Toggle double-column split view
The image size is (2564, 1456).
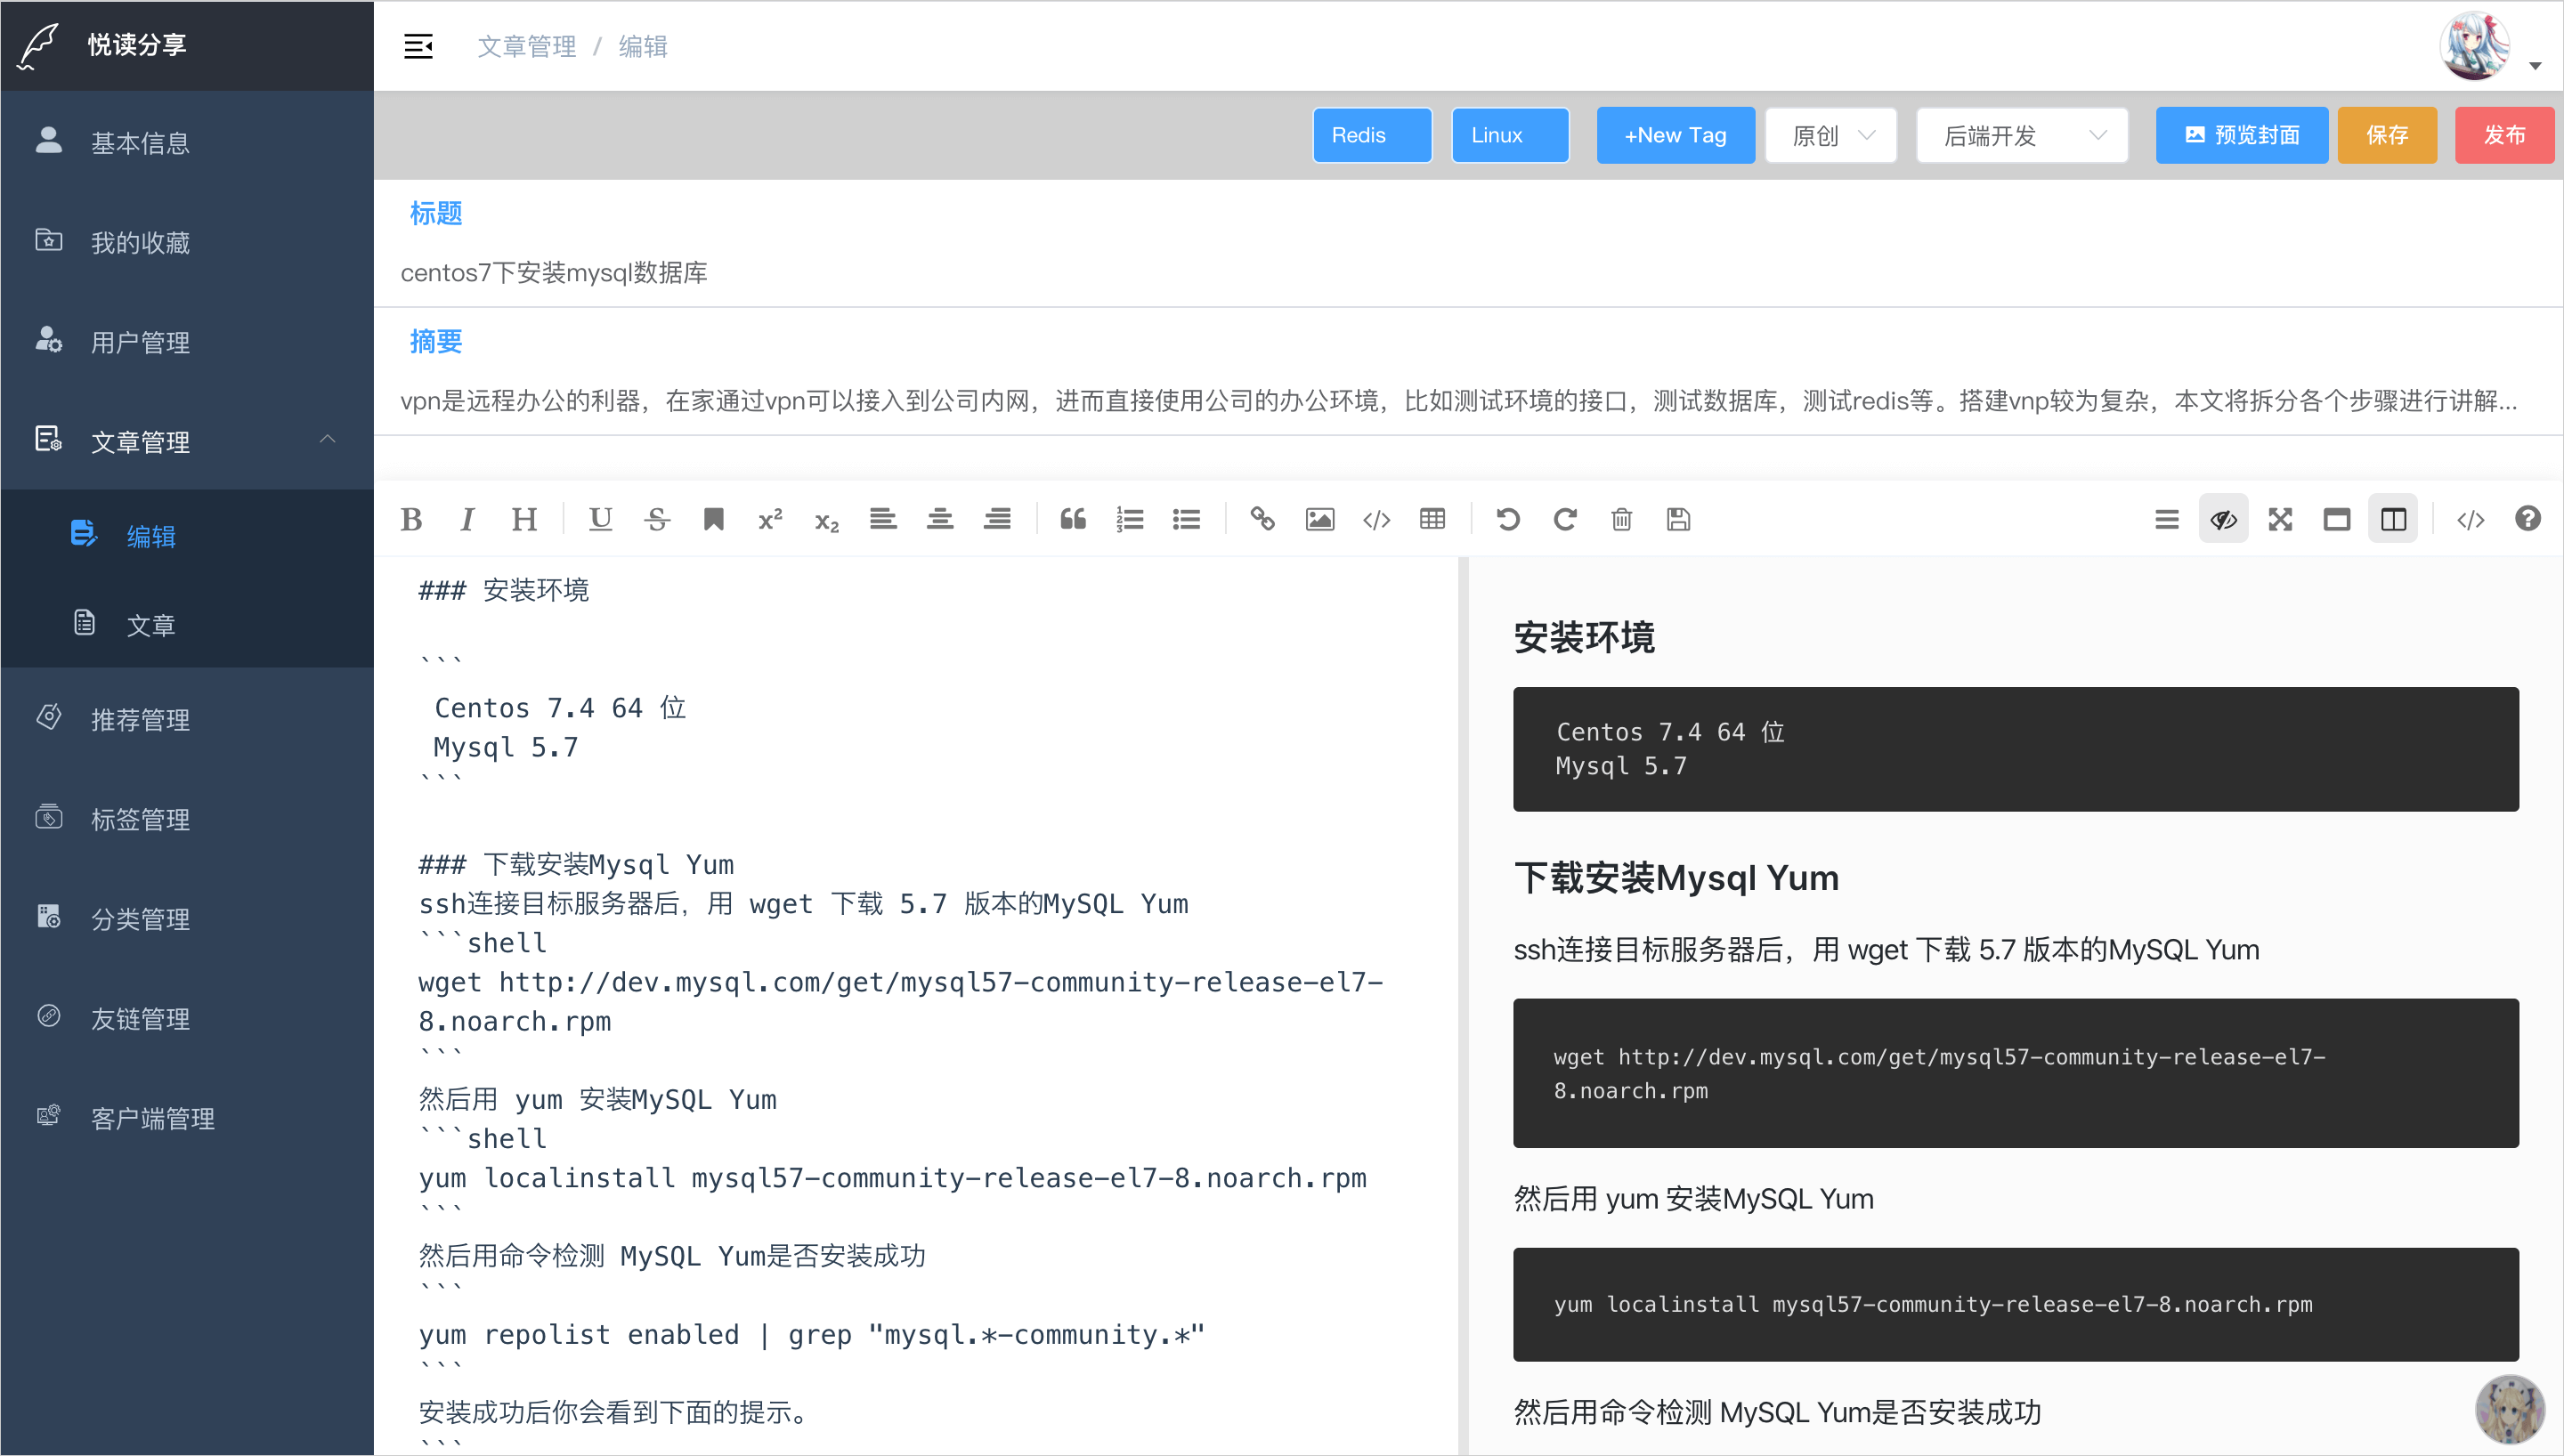click(2393, 519)
